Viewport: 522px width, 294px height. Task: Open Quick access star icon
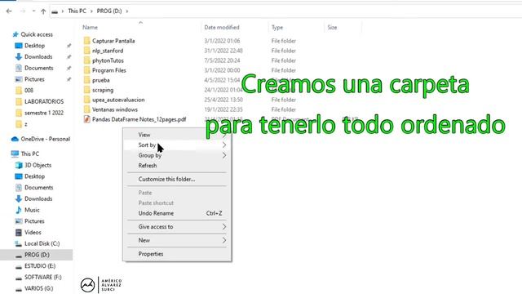pos(15,34)
